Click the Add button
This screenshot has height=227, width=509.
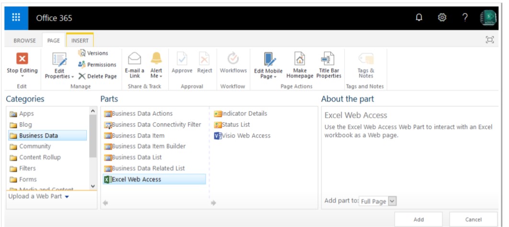tap(418, 219)
